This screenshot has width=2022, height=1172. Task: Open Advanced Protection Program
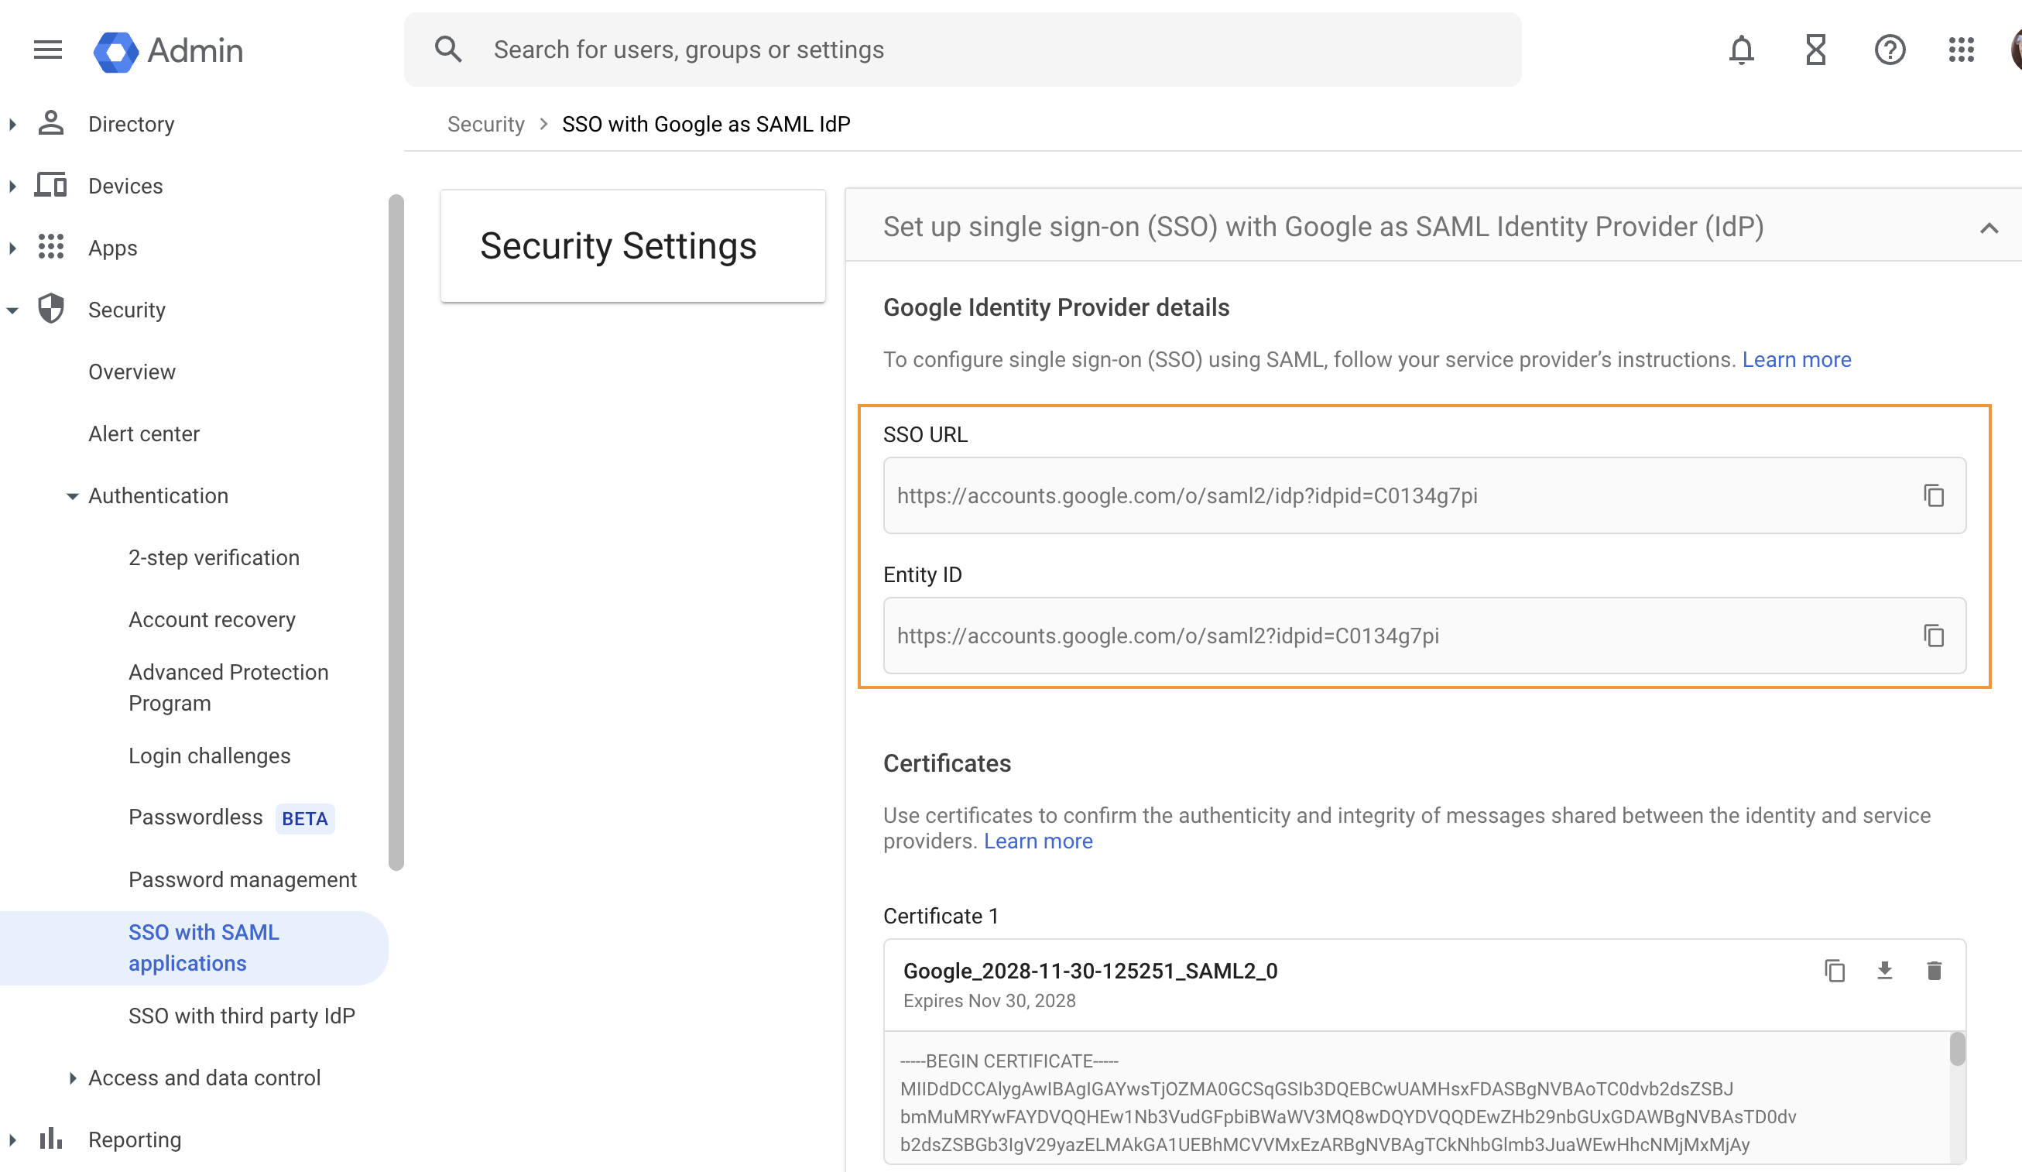pyautogui.click(x=228, y=687)
